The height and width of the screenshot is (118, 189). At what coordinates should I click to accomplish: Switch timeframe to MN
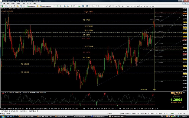point(153,6)
